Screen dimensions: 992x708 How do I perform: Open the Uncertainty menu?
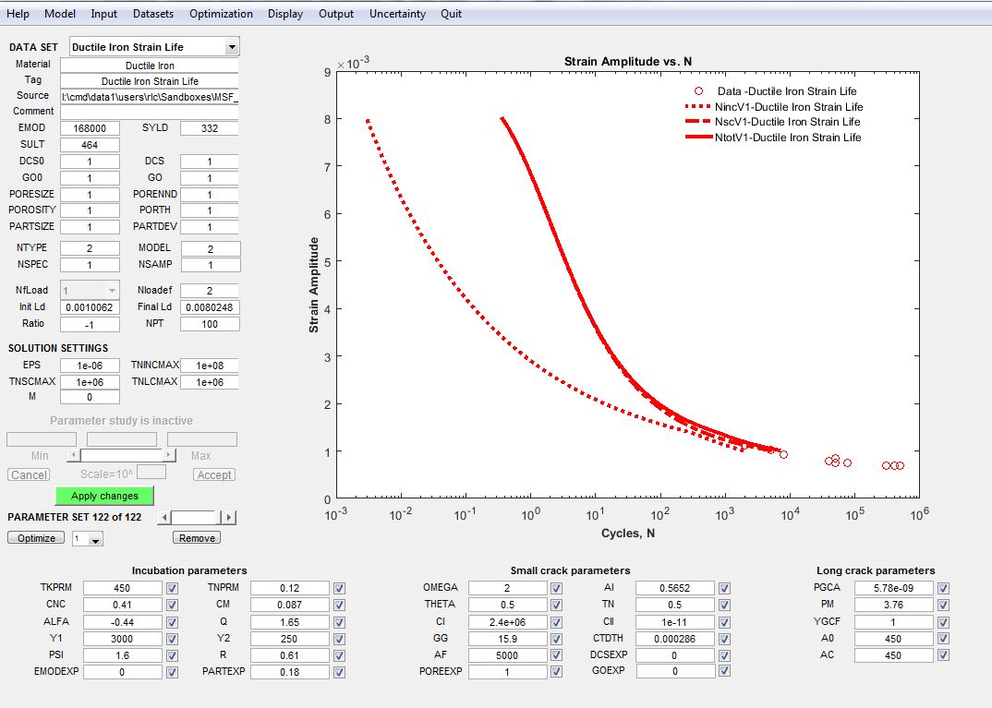[x=397, y=14]
